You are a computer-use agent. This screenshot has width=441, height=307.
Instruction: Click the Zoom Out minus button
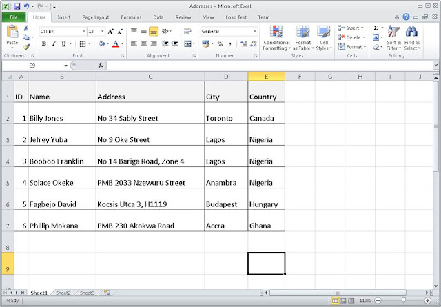(x=378, y=301)
